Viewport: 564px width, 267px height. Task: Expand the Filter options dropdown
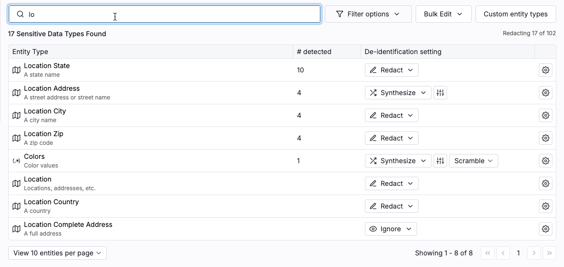coord(368,14)
